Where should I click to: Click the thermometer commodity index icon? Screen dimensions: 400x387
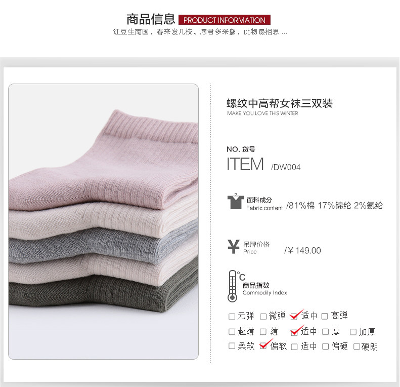pos(233,286)
